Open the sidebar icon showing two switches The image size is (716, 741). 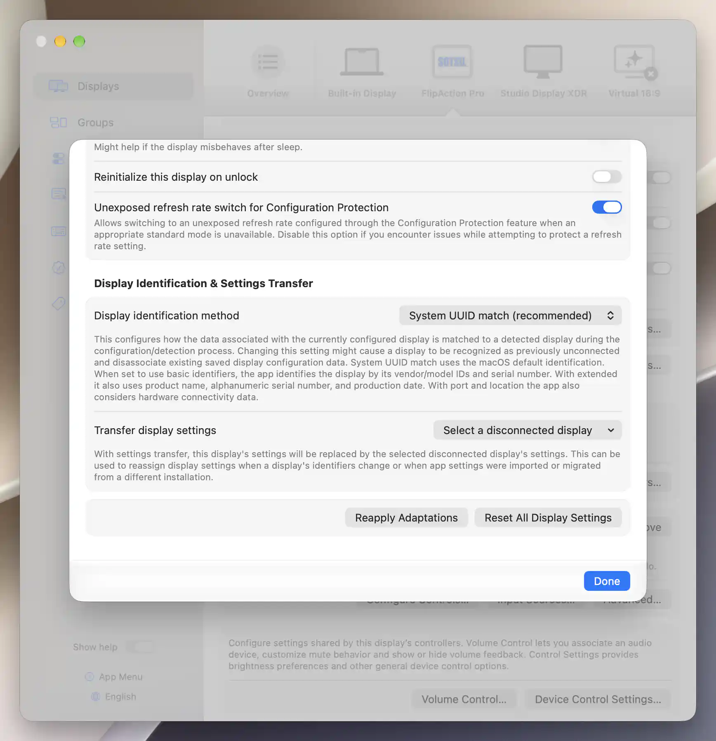[x=59, y=158]
